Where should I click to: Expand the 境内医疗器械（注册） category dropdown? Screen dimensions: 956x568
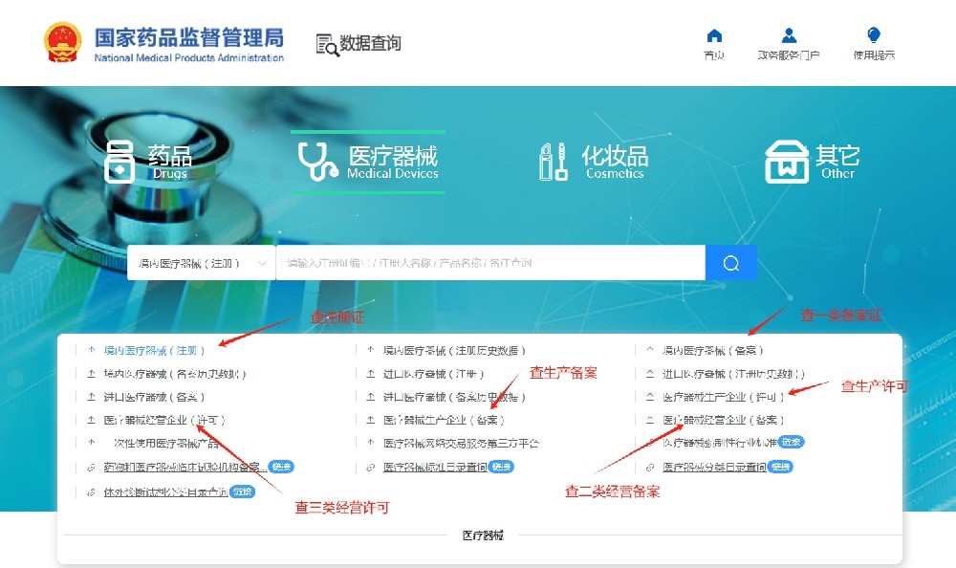click(x=263, y=263)
